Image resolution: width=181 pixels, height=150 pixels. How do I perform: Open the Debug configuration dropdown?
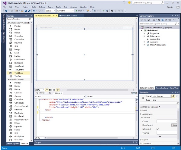point(50,11)
